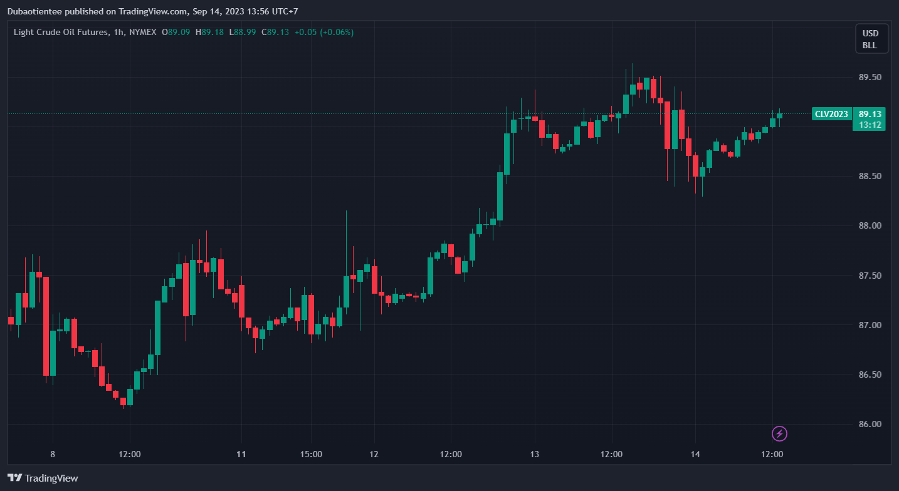Click the purple lightning bolt icon
Image resolution: width=899 pixels, height=491 pixels.
coord(779,433)
